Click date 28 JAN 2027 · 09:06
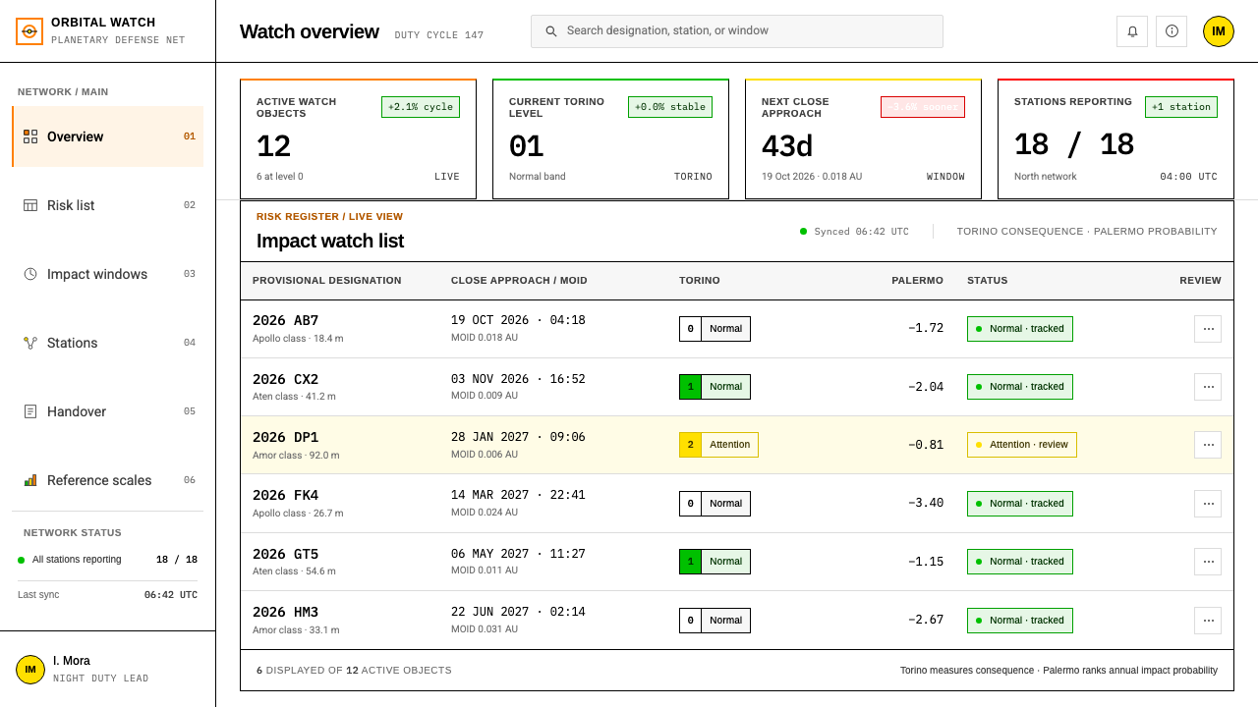 point(518,437)
